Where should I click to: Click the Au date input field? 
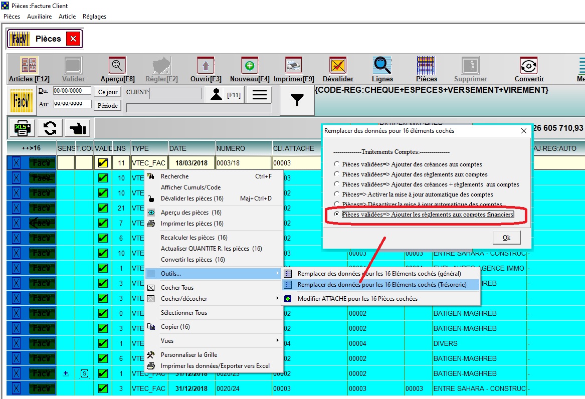[x=72, y=104]
